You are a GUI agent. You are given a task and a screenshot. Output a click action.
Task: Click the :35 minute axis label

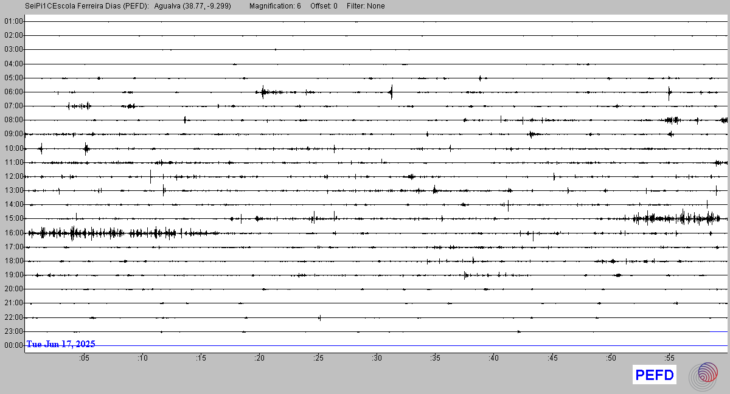(435, 358)
